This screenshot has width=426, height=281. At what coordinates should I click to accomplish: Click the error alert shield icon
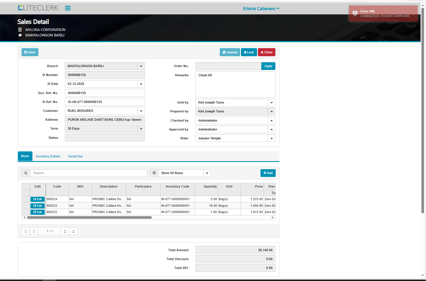click(x=355, y=13)
